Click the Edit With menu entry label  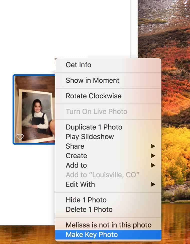click(80, 184)
